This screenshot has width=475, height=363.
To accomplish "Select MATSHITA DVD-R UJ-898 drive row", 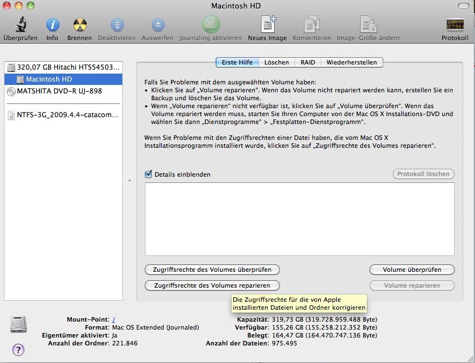I will click(x=63, y=91).
